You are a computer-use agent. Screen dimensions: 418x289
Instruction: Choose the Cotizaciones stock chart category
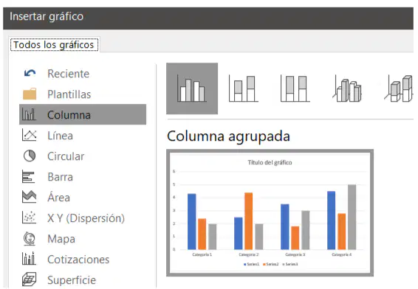tap(83, 260)
